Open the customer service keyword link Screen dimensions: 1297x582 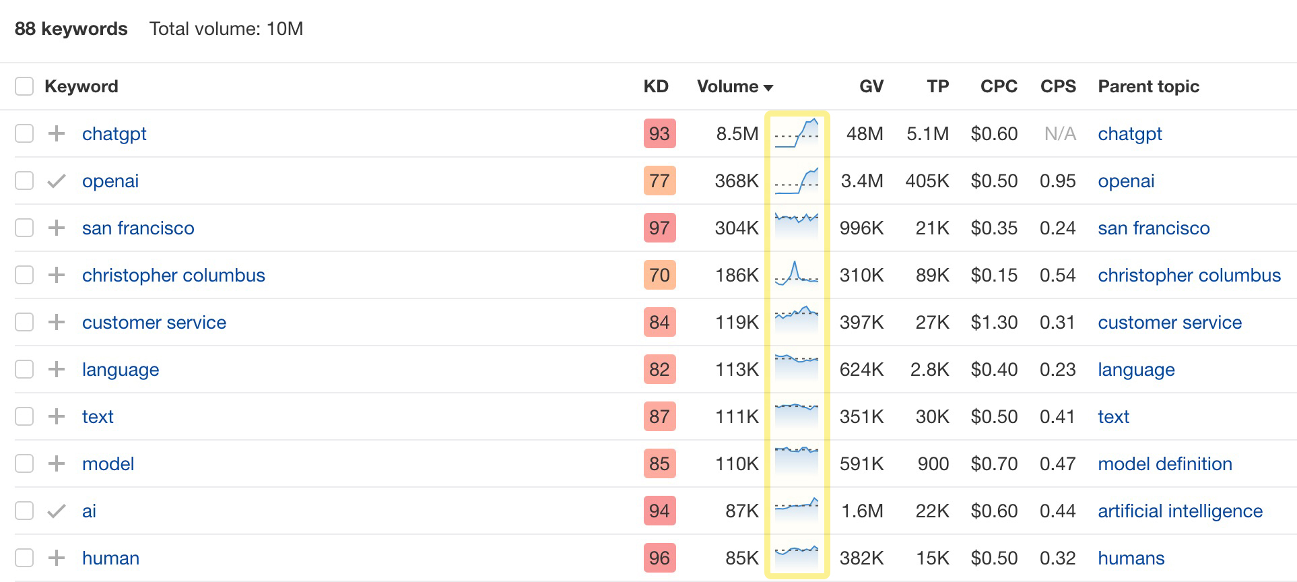click(154, 322)
